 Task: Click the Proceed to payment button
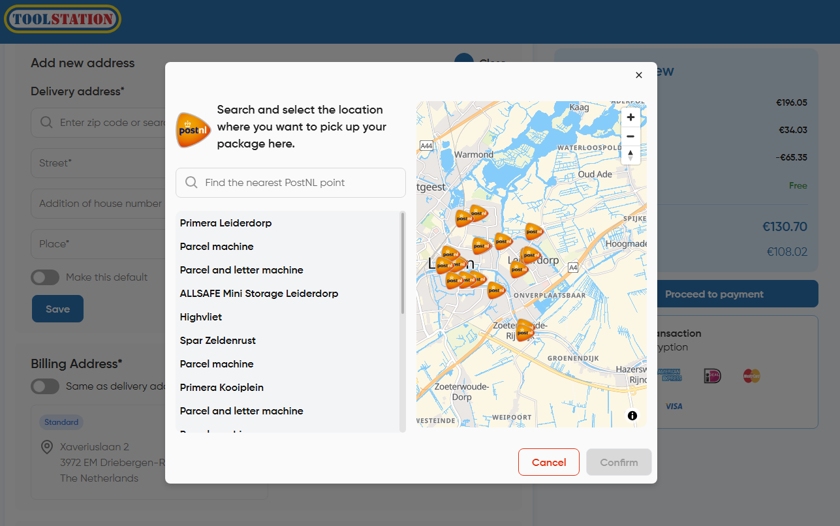(714, 294)
